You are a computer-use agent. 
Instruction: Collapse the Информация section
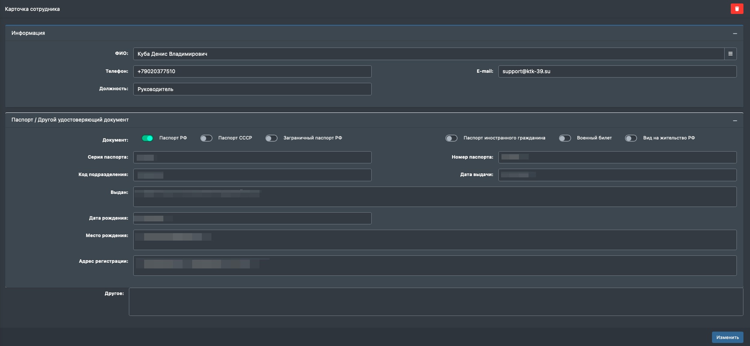tap(735, 34)
